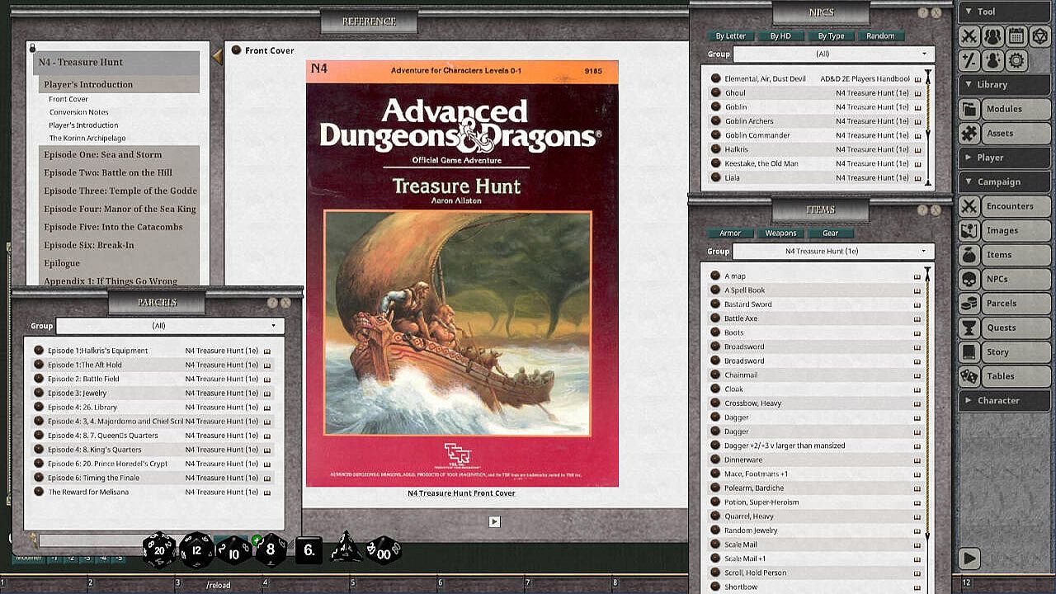Open the Calendar tool icon
1056x594 pixels.
click(x=1016, y=36)
